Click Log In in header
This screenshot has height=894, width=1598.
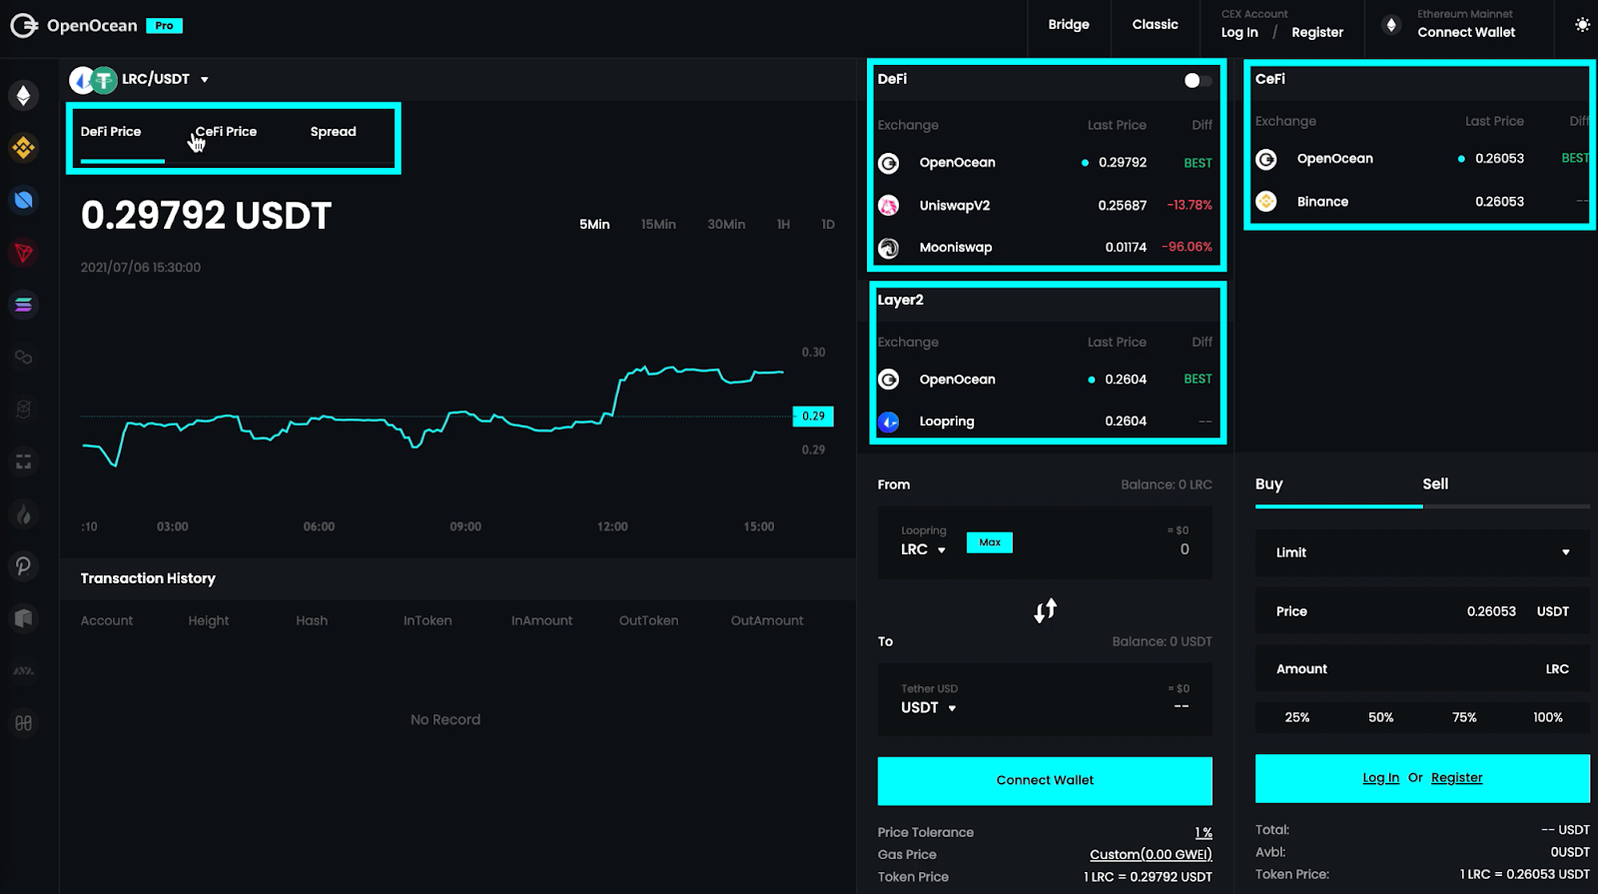click(1239, 33)
